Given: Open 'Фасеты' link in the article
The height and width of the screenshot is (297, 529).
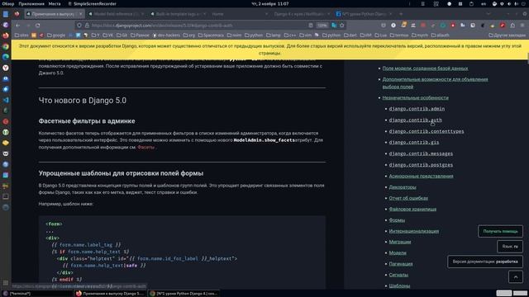Looking at the screenshot, I should click(145, 147).
